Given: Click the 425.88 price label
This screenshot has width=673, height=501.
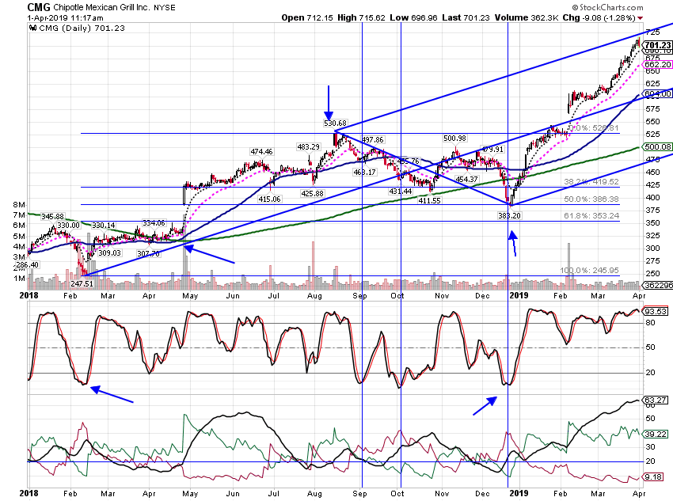Looking at the screenshot, I should [312, 194].
